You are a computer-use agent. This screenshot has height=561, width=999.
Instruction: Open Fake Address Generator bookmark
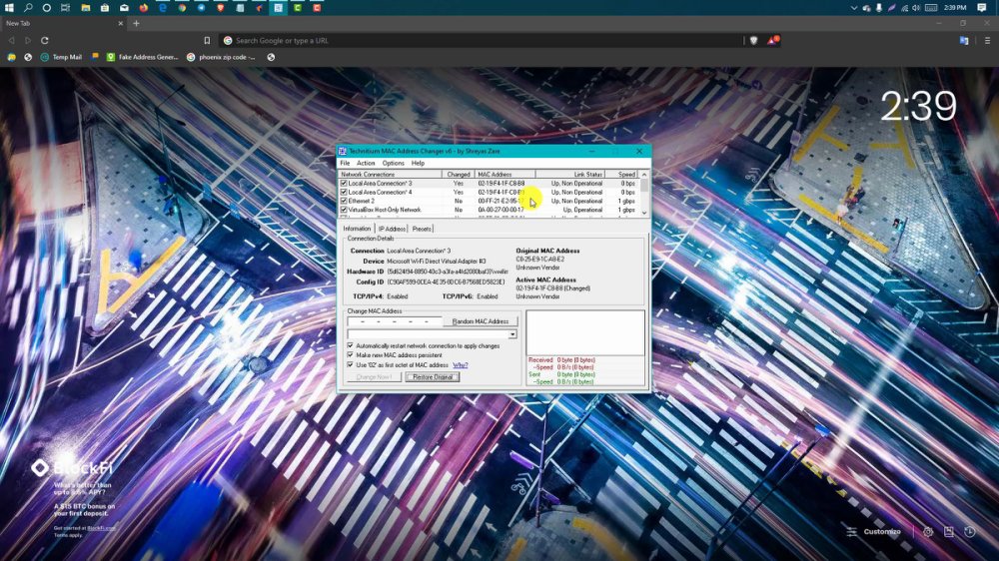click(x=142, y=57)
